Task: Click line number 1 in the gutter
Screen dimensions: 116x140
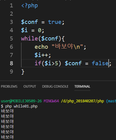Action: [x=11, y=6]
